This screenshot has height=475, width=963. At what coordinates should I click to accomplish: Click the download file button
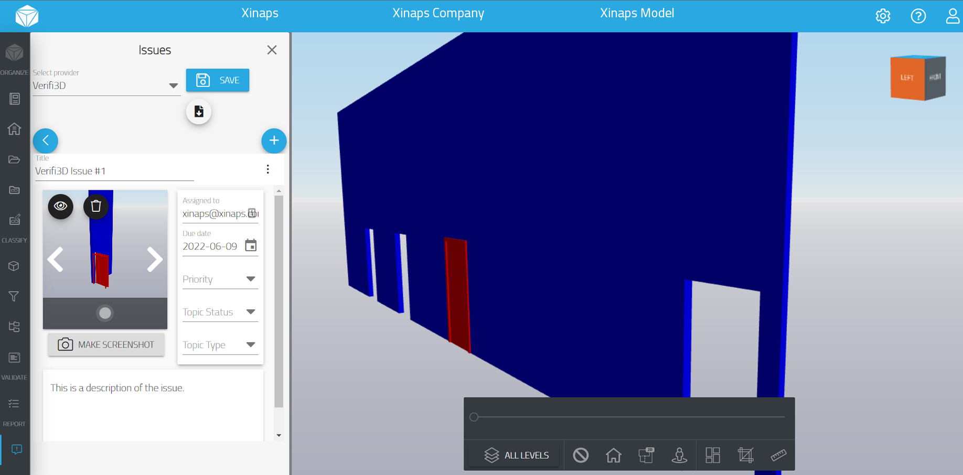(199, 112)
